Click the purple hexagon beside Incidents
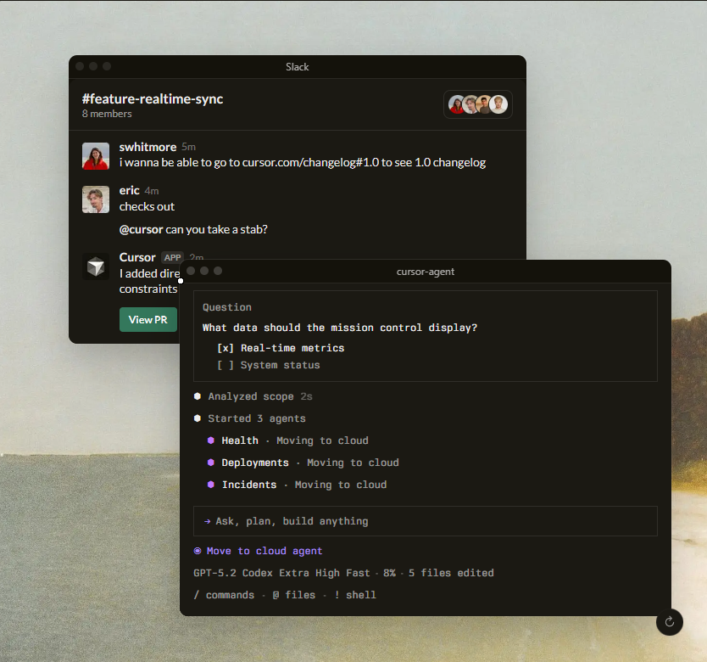Screen dimensions: 707x662 tap(210, 485)
